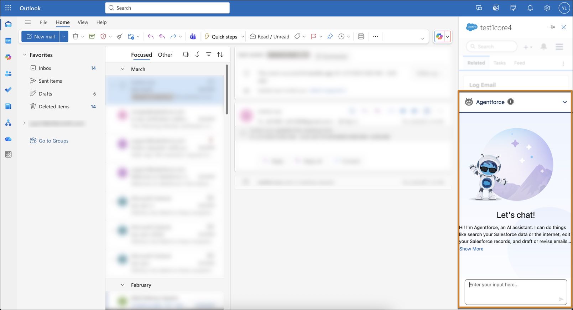573x310 pixels.
Task: Collapse the Agentforce panel chevron
Action: pos(564,102)
